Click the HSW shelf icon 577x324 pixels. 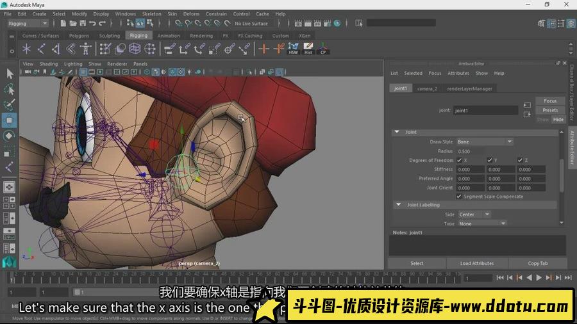click(x=293, y=49)
